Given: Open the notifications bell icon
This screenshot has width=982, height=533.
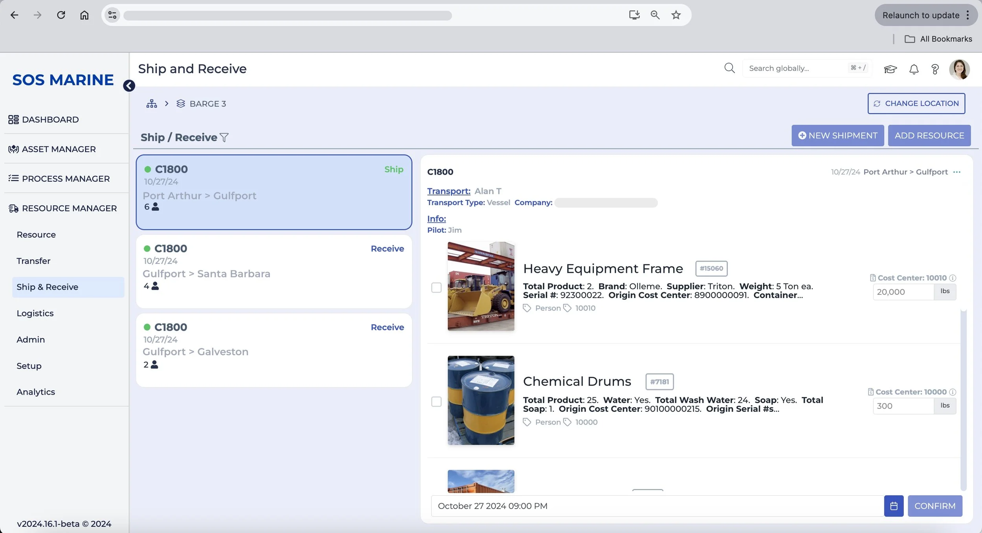Looking at the screenshot, I should [x=914, y=70].
